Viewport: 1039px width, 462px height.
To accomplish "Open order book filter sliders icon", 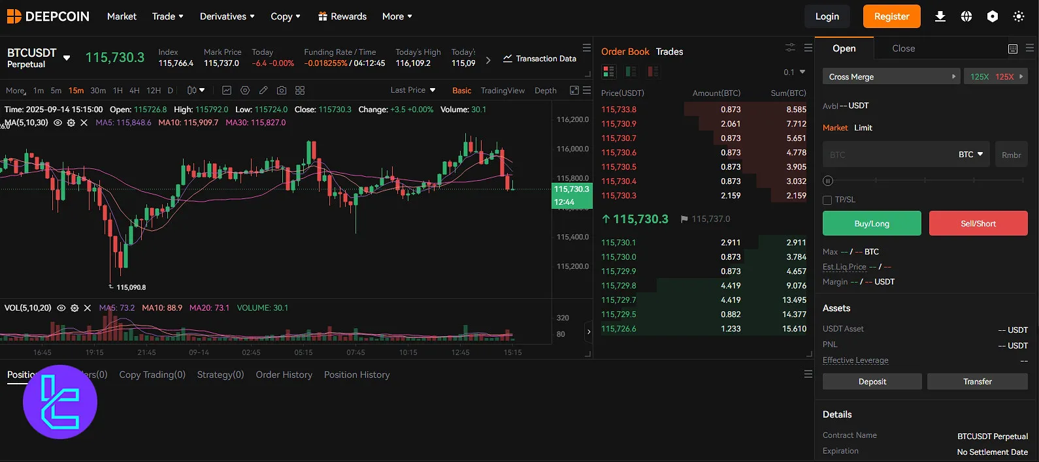I will 791,48.
